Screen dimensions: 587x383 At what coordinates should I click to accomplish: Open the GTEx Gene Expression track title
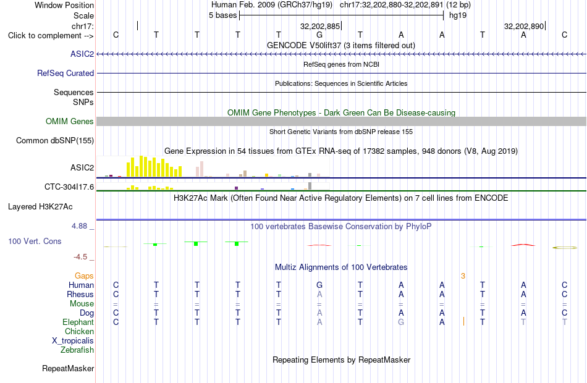tap(341, 151)
